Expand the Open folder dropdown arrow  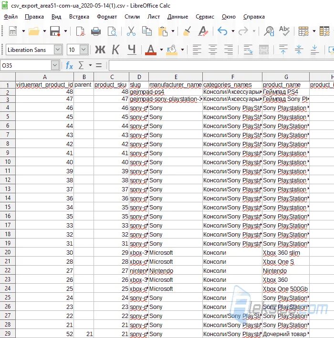point(44,31)
